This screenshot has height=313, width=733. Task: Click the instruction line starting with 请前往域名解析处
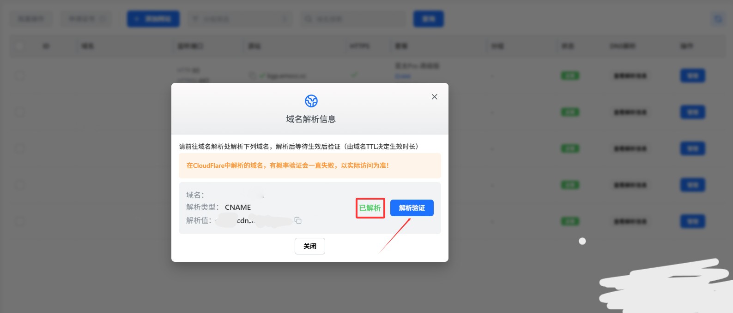pyautogui.click(x=299, y=147)
